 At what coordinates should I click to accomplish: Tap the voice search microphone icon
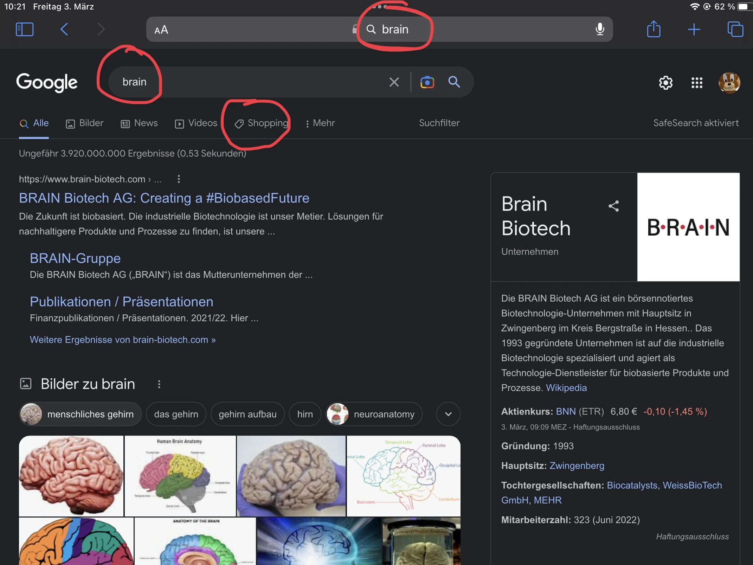(599, 29)
